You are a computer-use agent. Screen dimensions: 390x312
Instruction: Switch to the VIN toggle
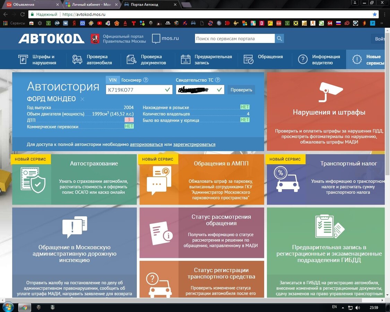[x=113, y=80]
